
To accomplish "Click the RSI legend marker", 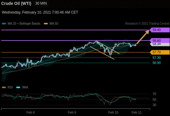I will (x=4, y=87).
